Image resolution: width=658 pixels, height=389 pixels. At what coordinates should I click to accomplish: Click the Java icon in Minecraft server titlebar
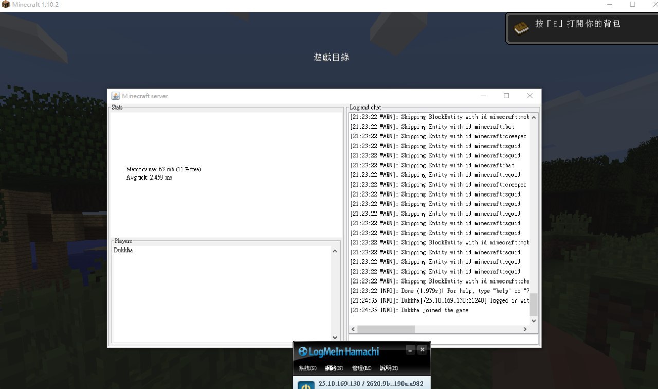coord(116,96)
